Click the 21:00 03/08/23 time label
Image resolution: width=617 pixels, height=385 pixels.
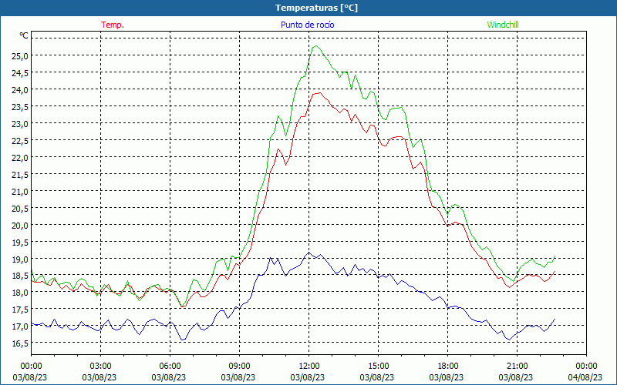click(x=516, y=372)
